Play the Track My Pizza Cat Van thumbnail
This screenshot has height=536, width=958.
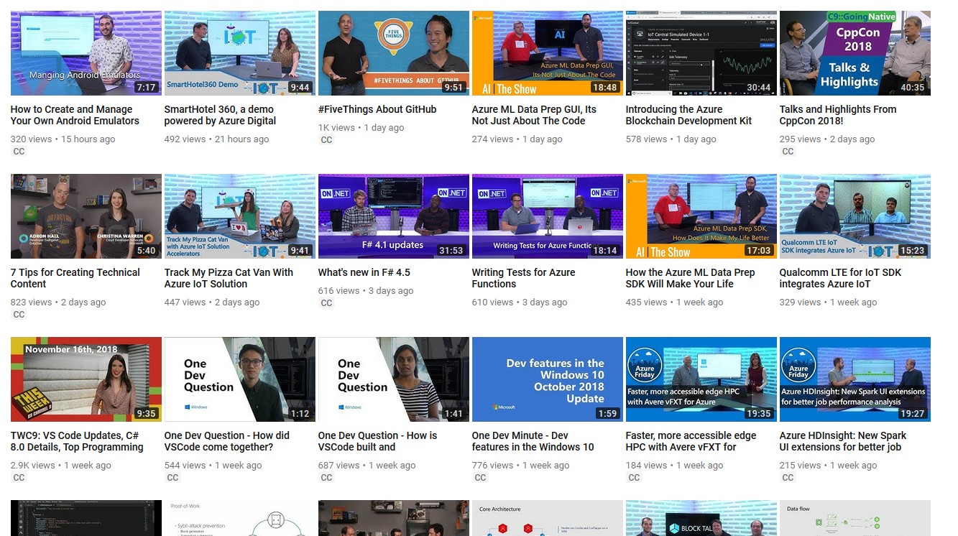tap(240, 216)
